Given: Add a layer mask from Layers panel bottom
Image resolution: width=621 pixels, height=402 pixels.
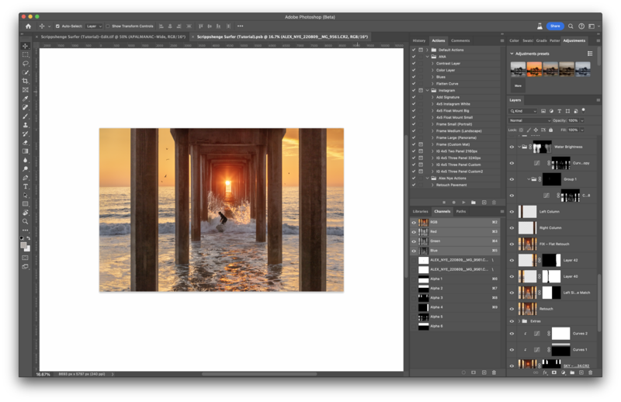Looking at the screenshot, I should point(554,373).
